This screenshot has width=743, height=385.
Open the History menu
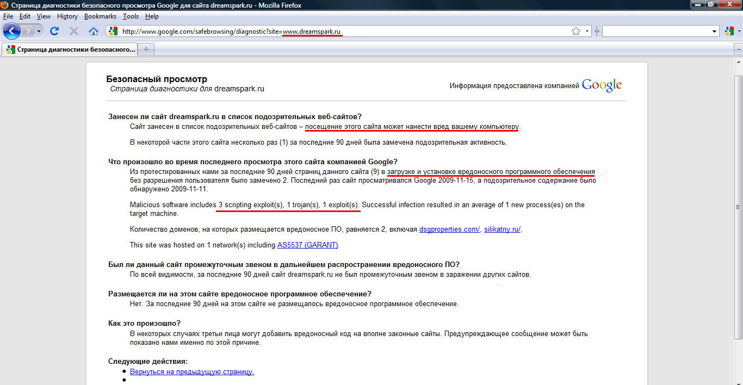point(67,16)
